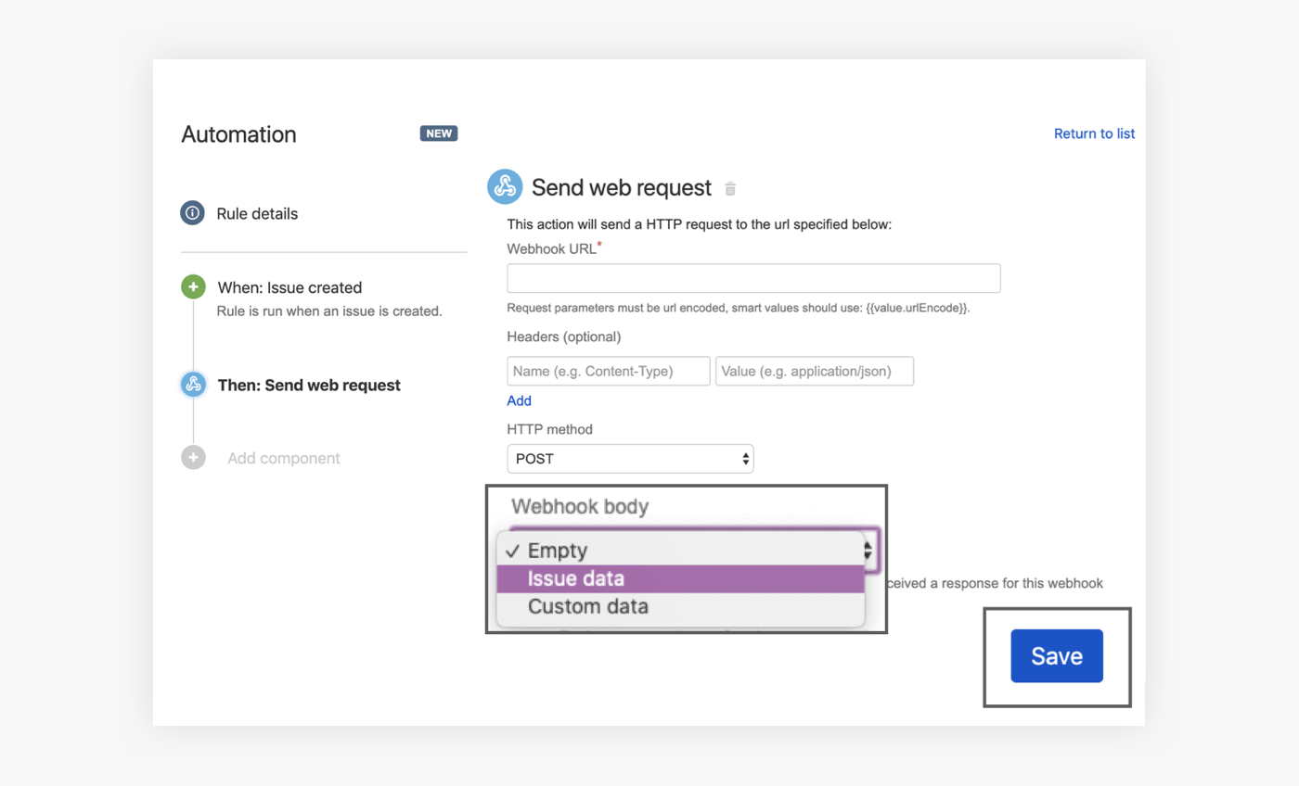Click the Add link under Headers
The width and height of the screenshot is (1299, 786).
(519, 400)
